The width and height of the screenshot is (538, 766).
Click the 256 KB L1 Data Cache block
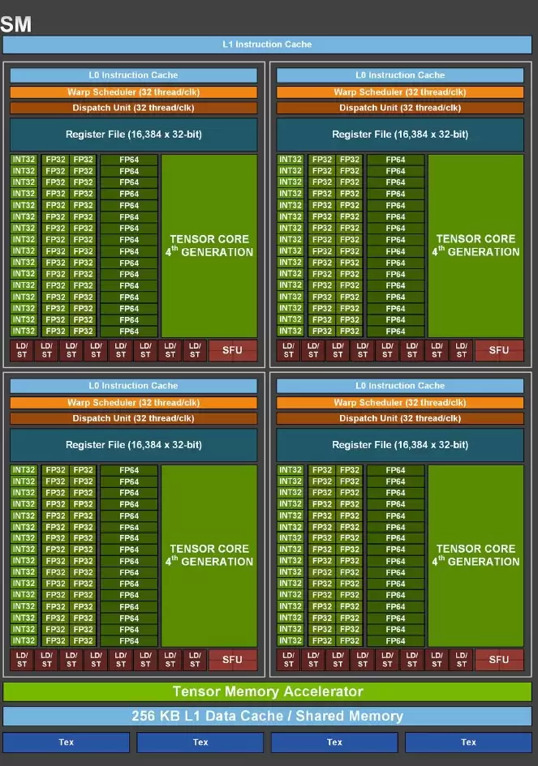[267, 716]
